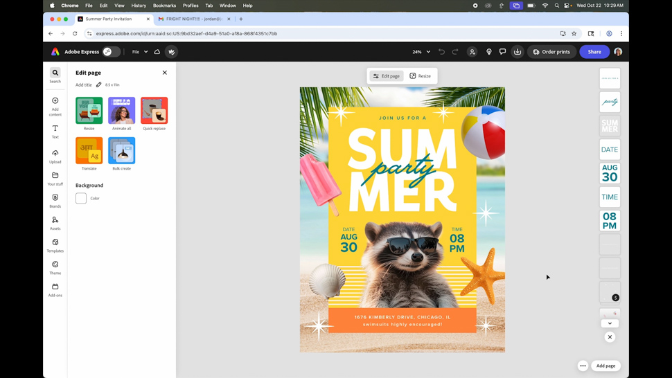This screenshot has width=672, height=378.
Task: Toggle the switch next to Adobe Express
Action: point(111,52)
